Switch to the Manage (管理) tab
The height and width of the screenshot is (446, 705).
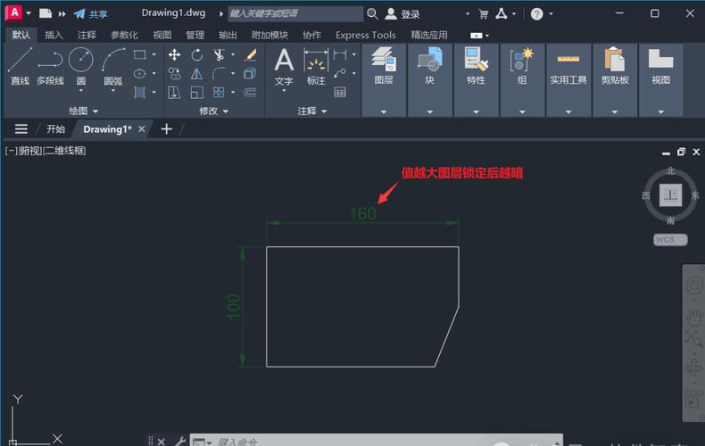(195, 35)
